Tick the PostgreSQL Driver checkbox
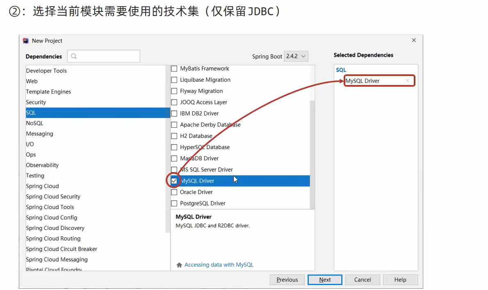Image resolution: width=488 pixels, height=290 pixels. [x=174, y=203]
